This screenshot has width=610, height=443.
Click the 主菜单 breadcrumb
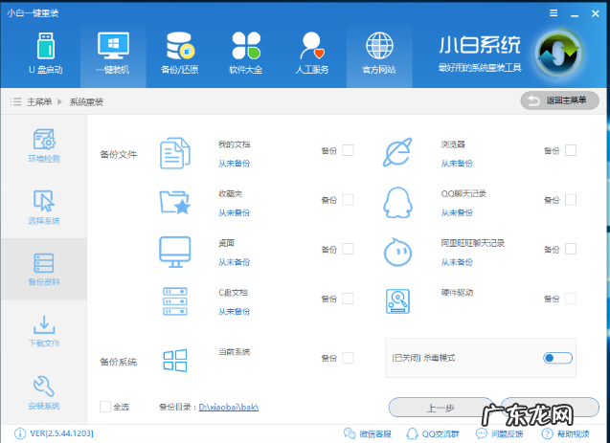coord(39,101)
